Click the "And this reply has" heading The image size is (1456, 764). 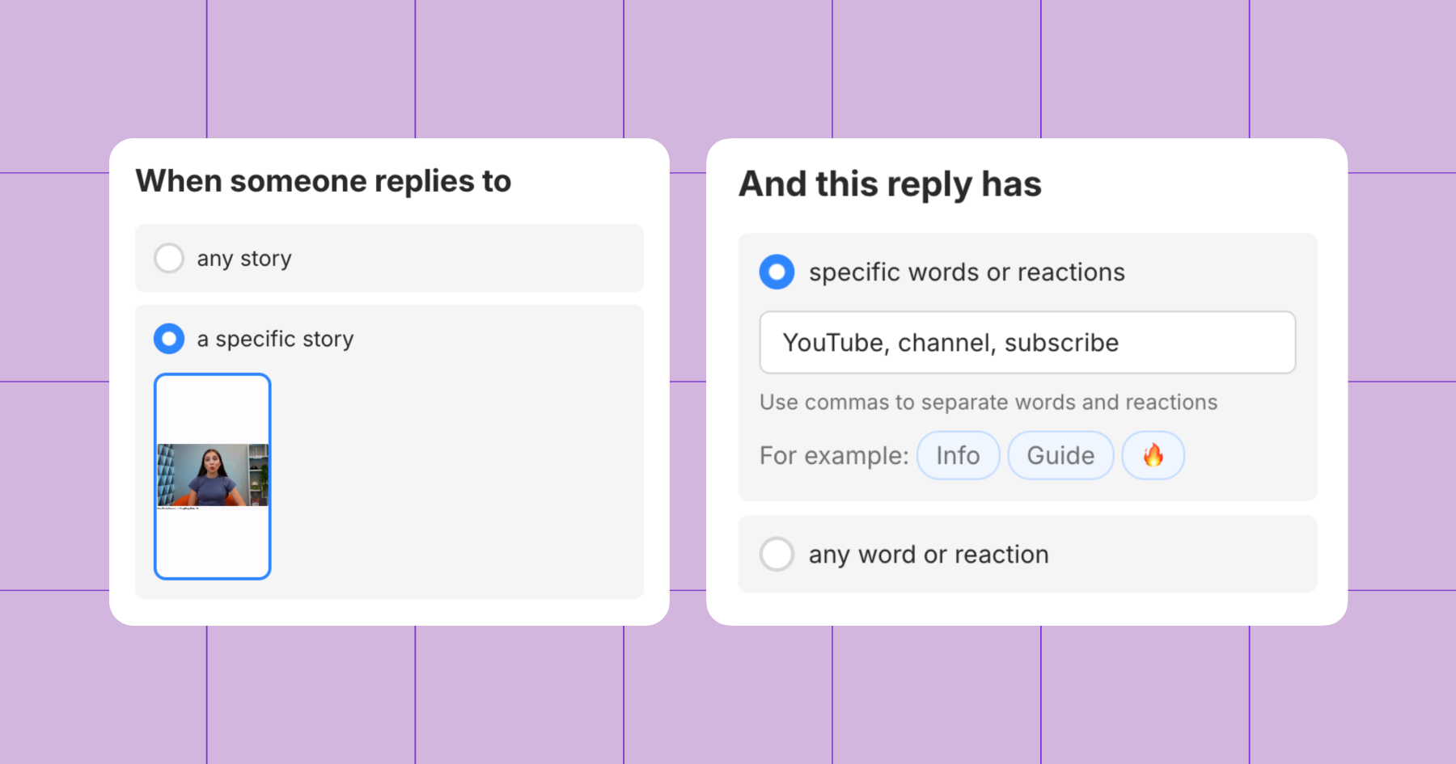(x=890, y=184)
